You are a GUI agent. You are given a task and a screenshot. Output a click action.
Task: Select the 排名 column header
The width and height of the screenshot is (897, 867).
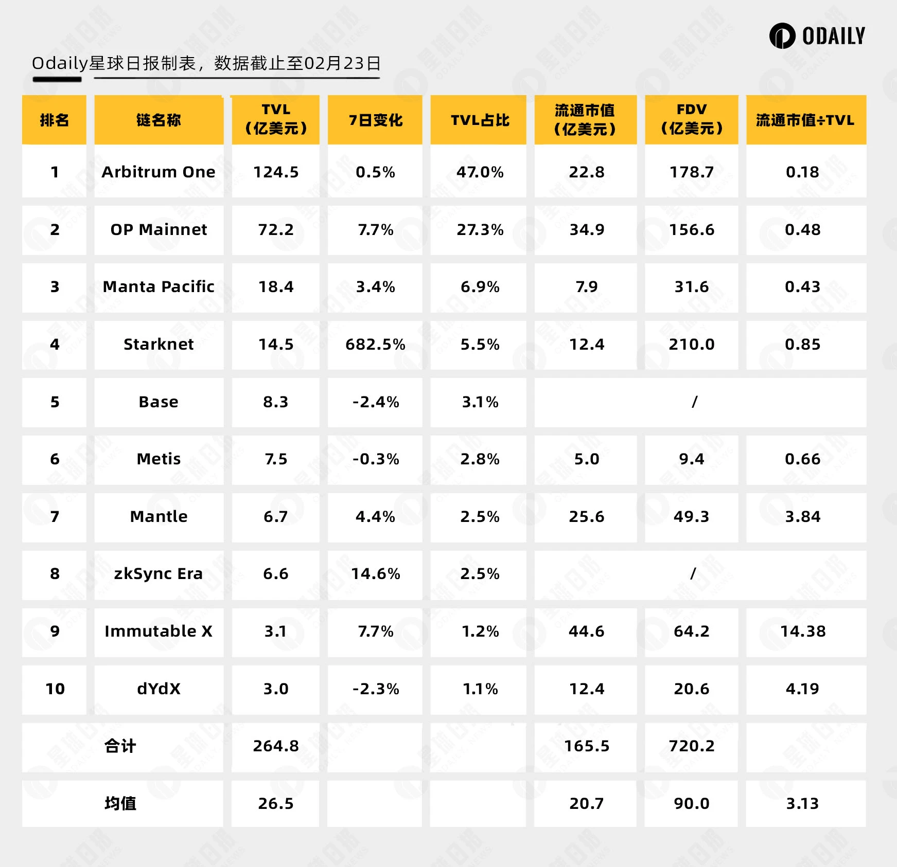coord(54,120)
